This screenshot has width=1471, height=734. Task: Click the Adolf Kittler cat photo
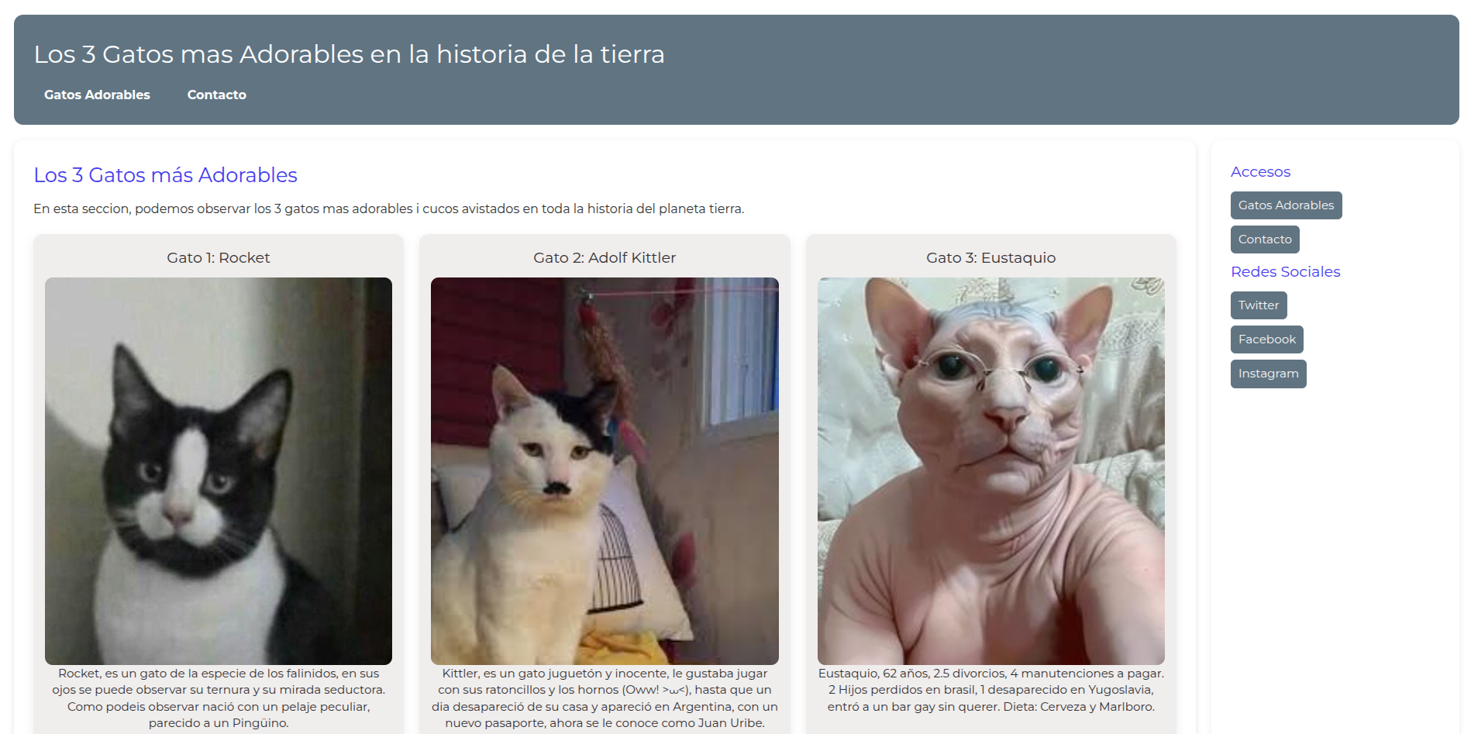point(605,470)
